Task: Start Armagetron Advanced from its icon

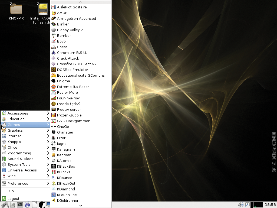Action: 54,18
